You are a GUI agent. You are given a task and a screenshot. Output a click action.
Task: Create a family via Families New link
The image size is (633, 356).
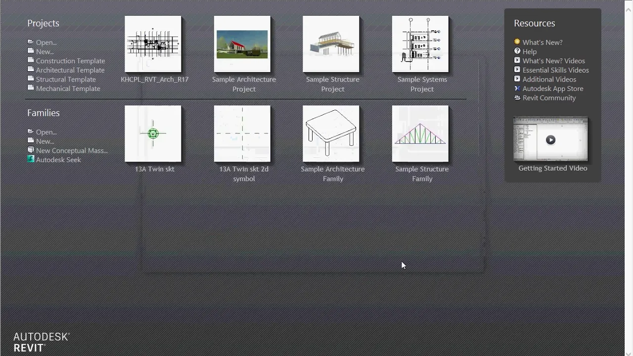pyautogui.click(x=45, y=141)
